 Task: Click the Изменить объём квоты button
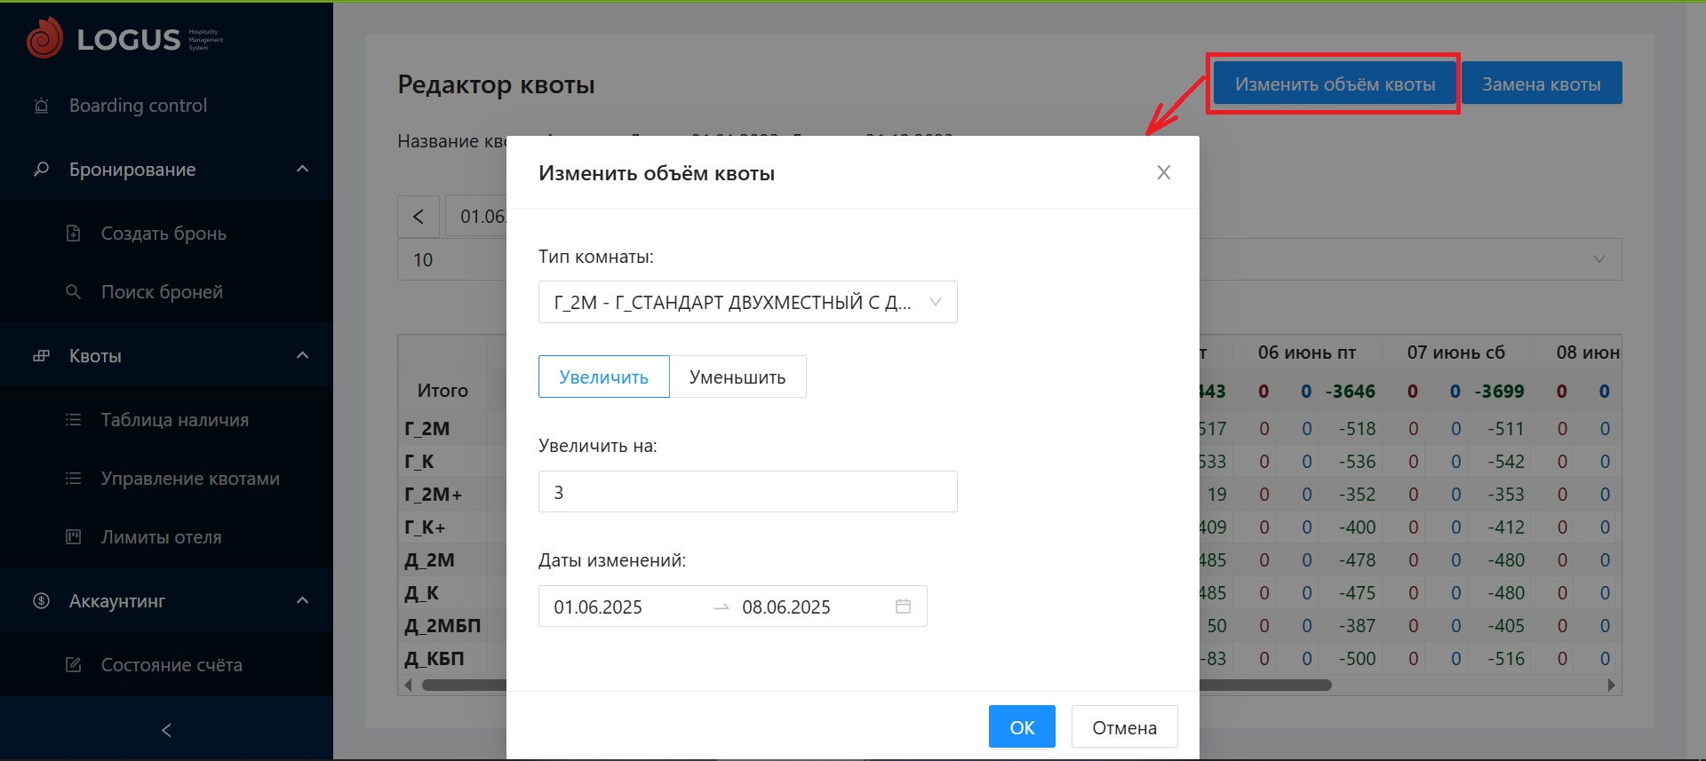pyautogui.click(x=1335, y=83)
